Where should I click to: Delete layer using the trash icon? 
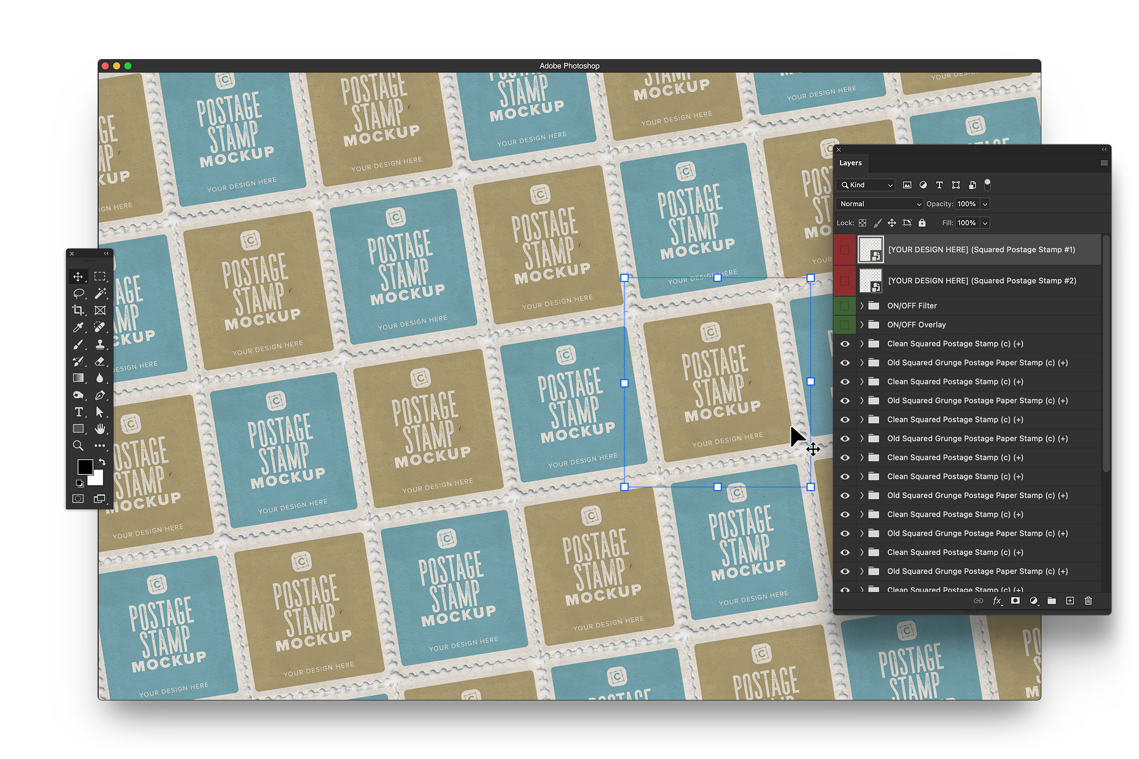(x=1088, y=601)
